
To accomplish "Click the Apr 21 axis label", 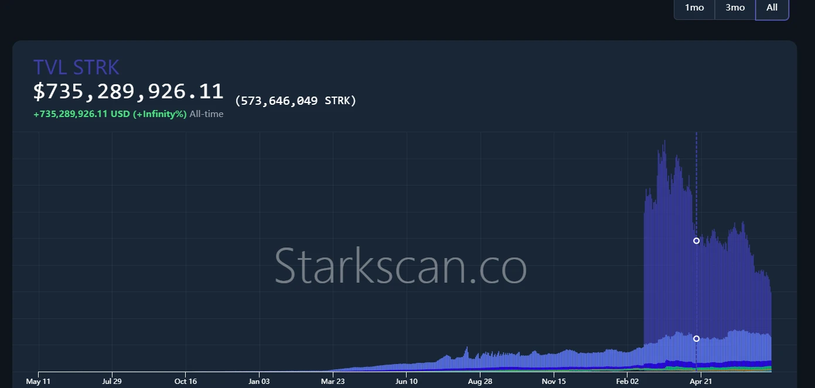I will (x=701, y=381).
